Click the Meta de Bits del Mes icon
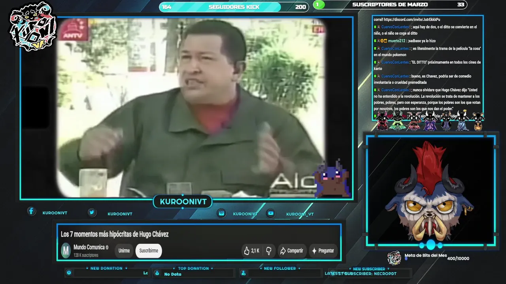The width and height of the screenshot is (506, 284). [394, 258]
